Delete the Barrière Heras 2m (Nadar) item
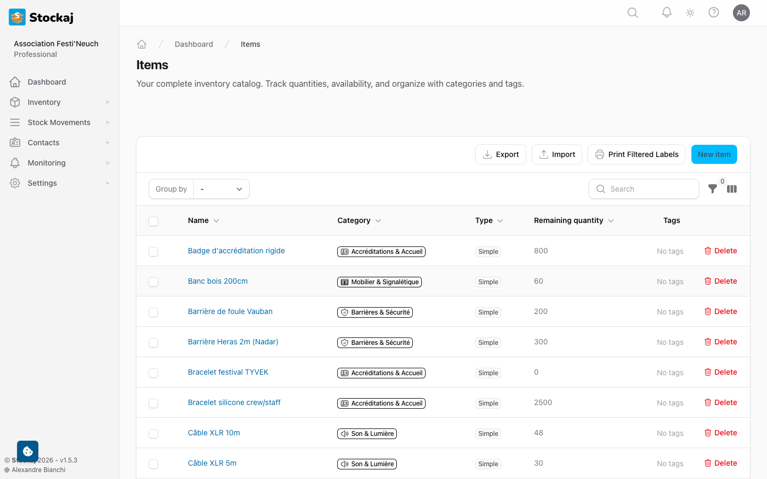Image resolution: width=767 pixels, height=479 pixels. (721, 342)
